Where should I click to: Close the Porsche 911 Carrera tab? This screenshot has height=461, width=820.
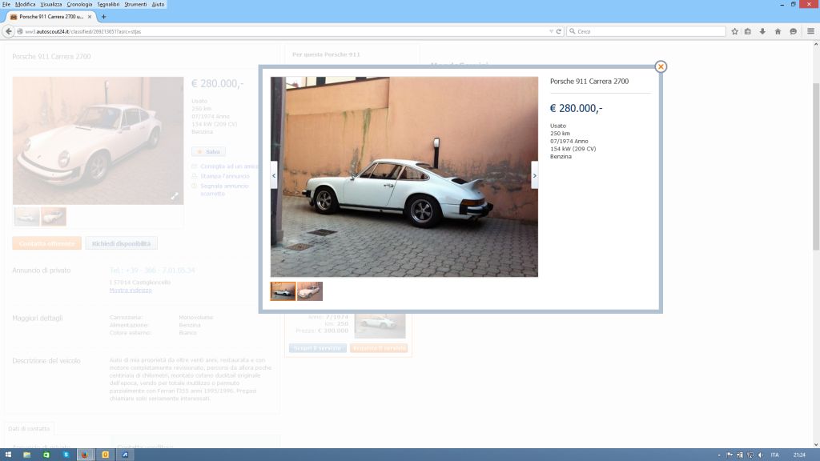pyautogui.click(x=90, y=17)
